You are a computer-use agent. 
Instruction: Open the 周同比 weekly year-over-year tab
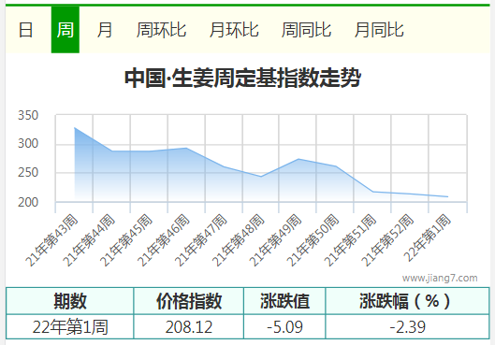306,30
